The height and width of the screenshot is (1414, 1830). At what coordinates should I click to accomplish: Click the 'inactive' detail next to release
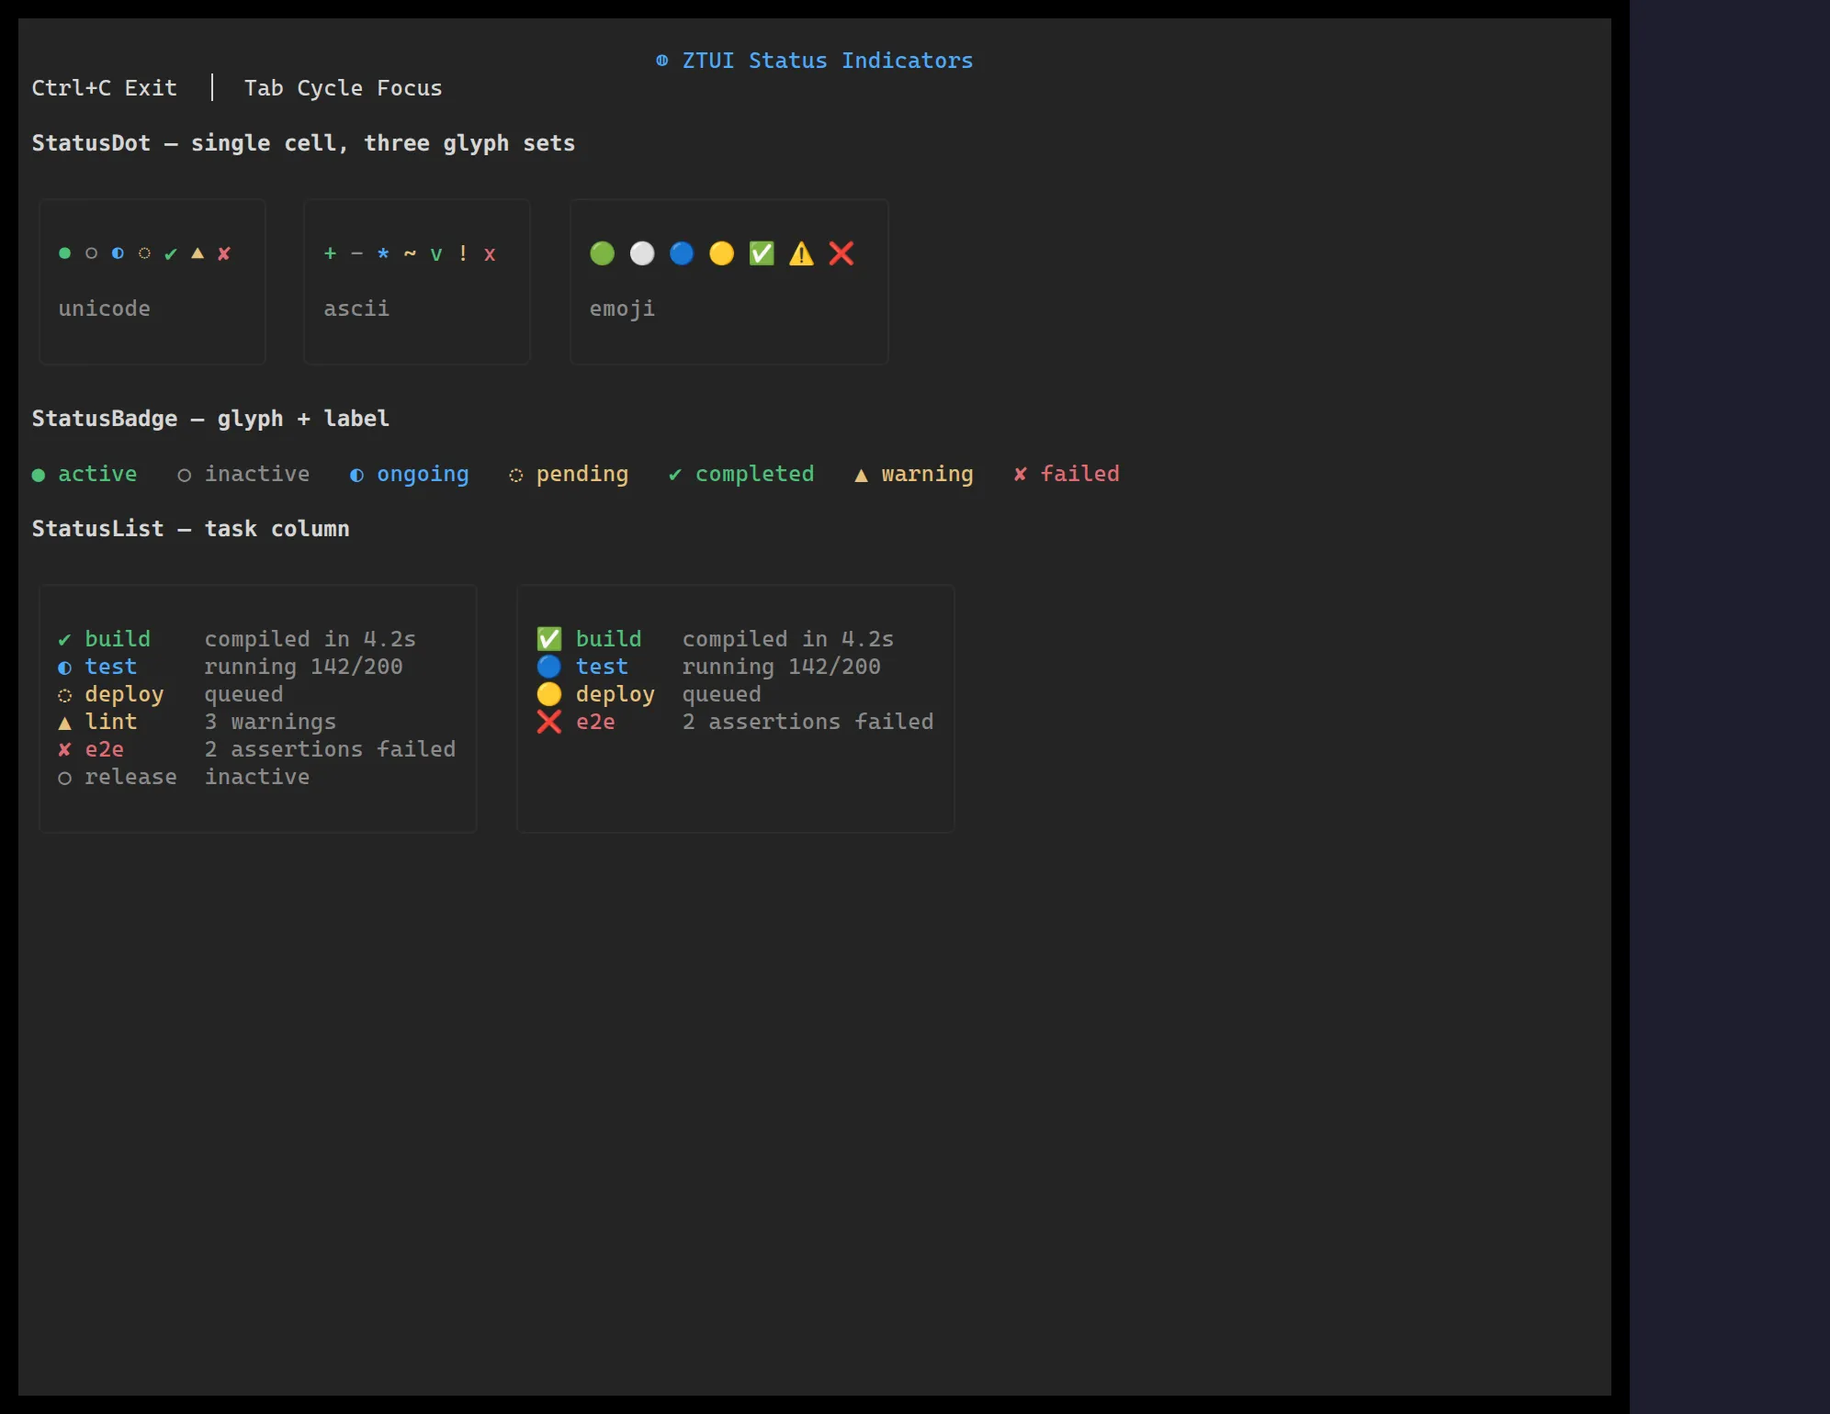pos(257,777)
